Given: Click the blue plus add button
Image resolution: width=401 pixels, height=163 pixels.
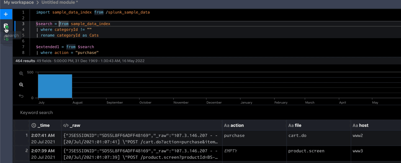Looking at the screenshot, I should point(6,14).
